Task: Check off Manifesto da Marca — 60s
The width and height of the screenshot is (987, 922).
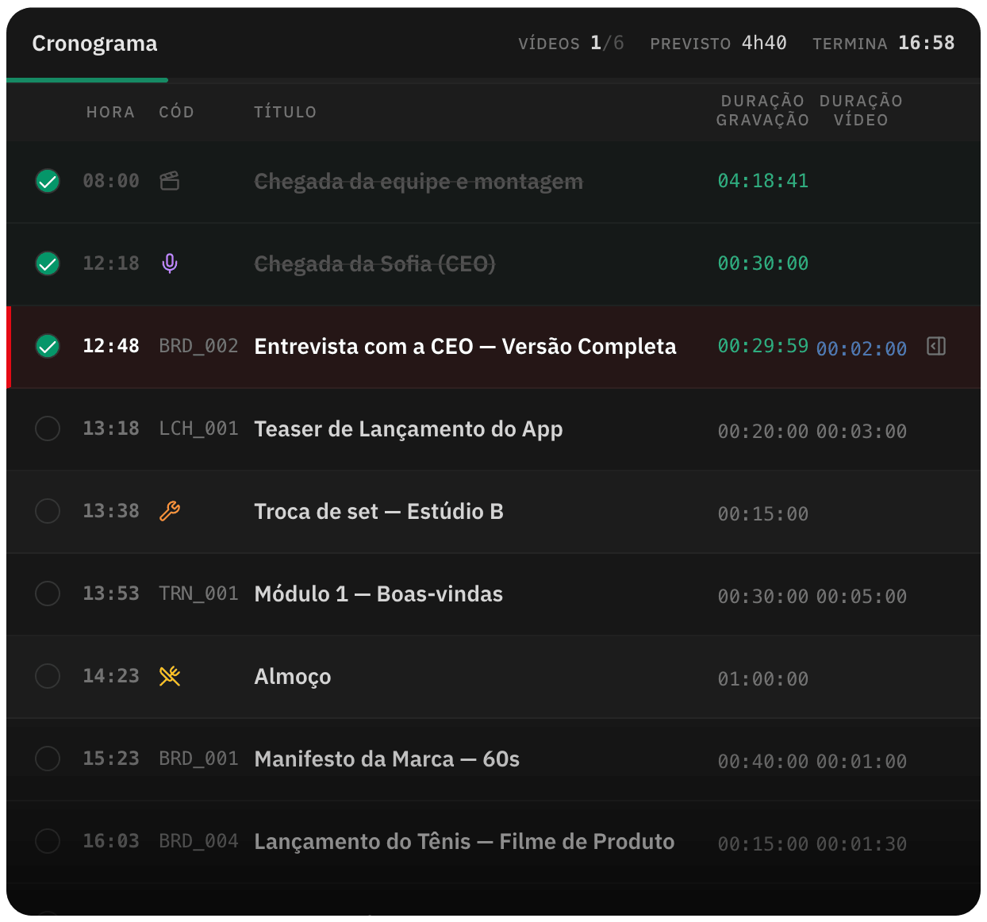Action: click(x=48, y=759)
